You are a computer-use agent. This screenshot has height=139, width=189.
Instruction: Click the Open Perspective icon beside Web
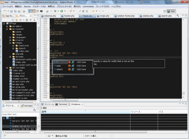164,11
